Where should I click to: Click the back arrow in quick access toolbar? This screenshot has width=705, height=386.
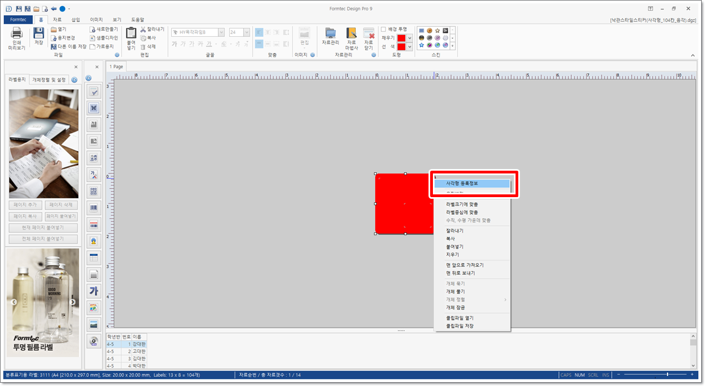click(53, 9)
